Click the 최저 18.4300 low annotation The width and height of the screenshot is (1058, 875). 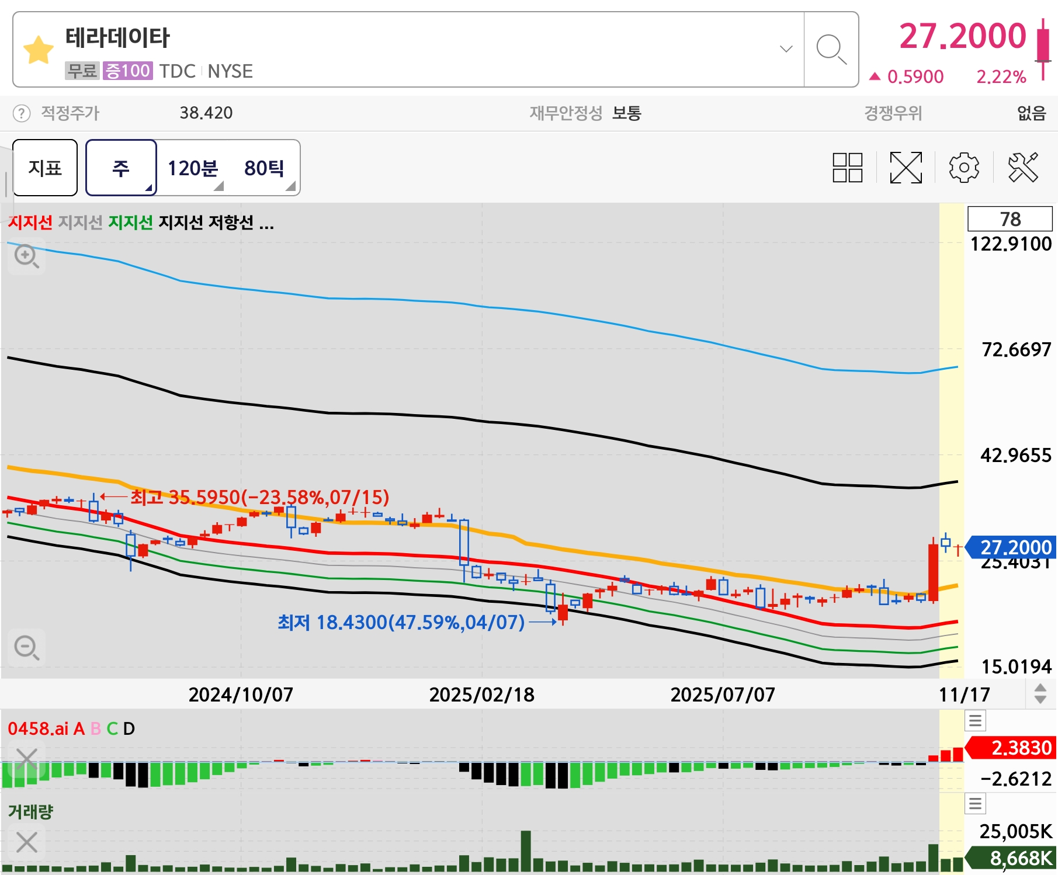(x=401, y=623)
